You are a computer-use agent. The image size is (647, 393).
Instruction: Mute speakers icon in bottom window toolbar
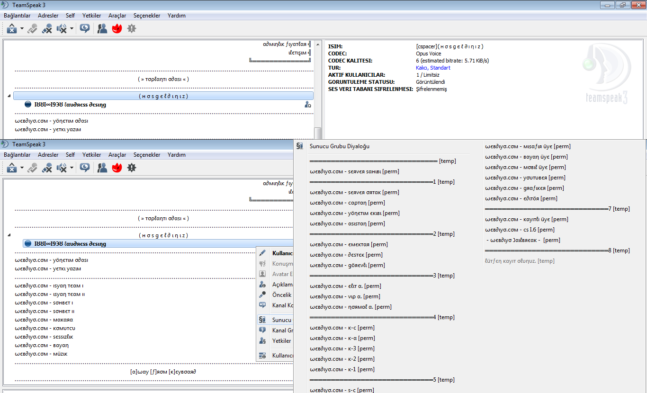click(62, 168)
